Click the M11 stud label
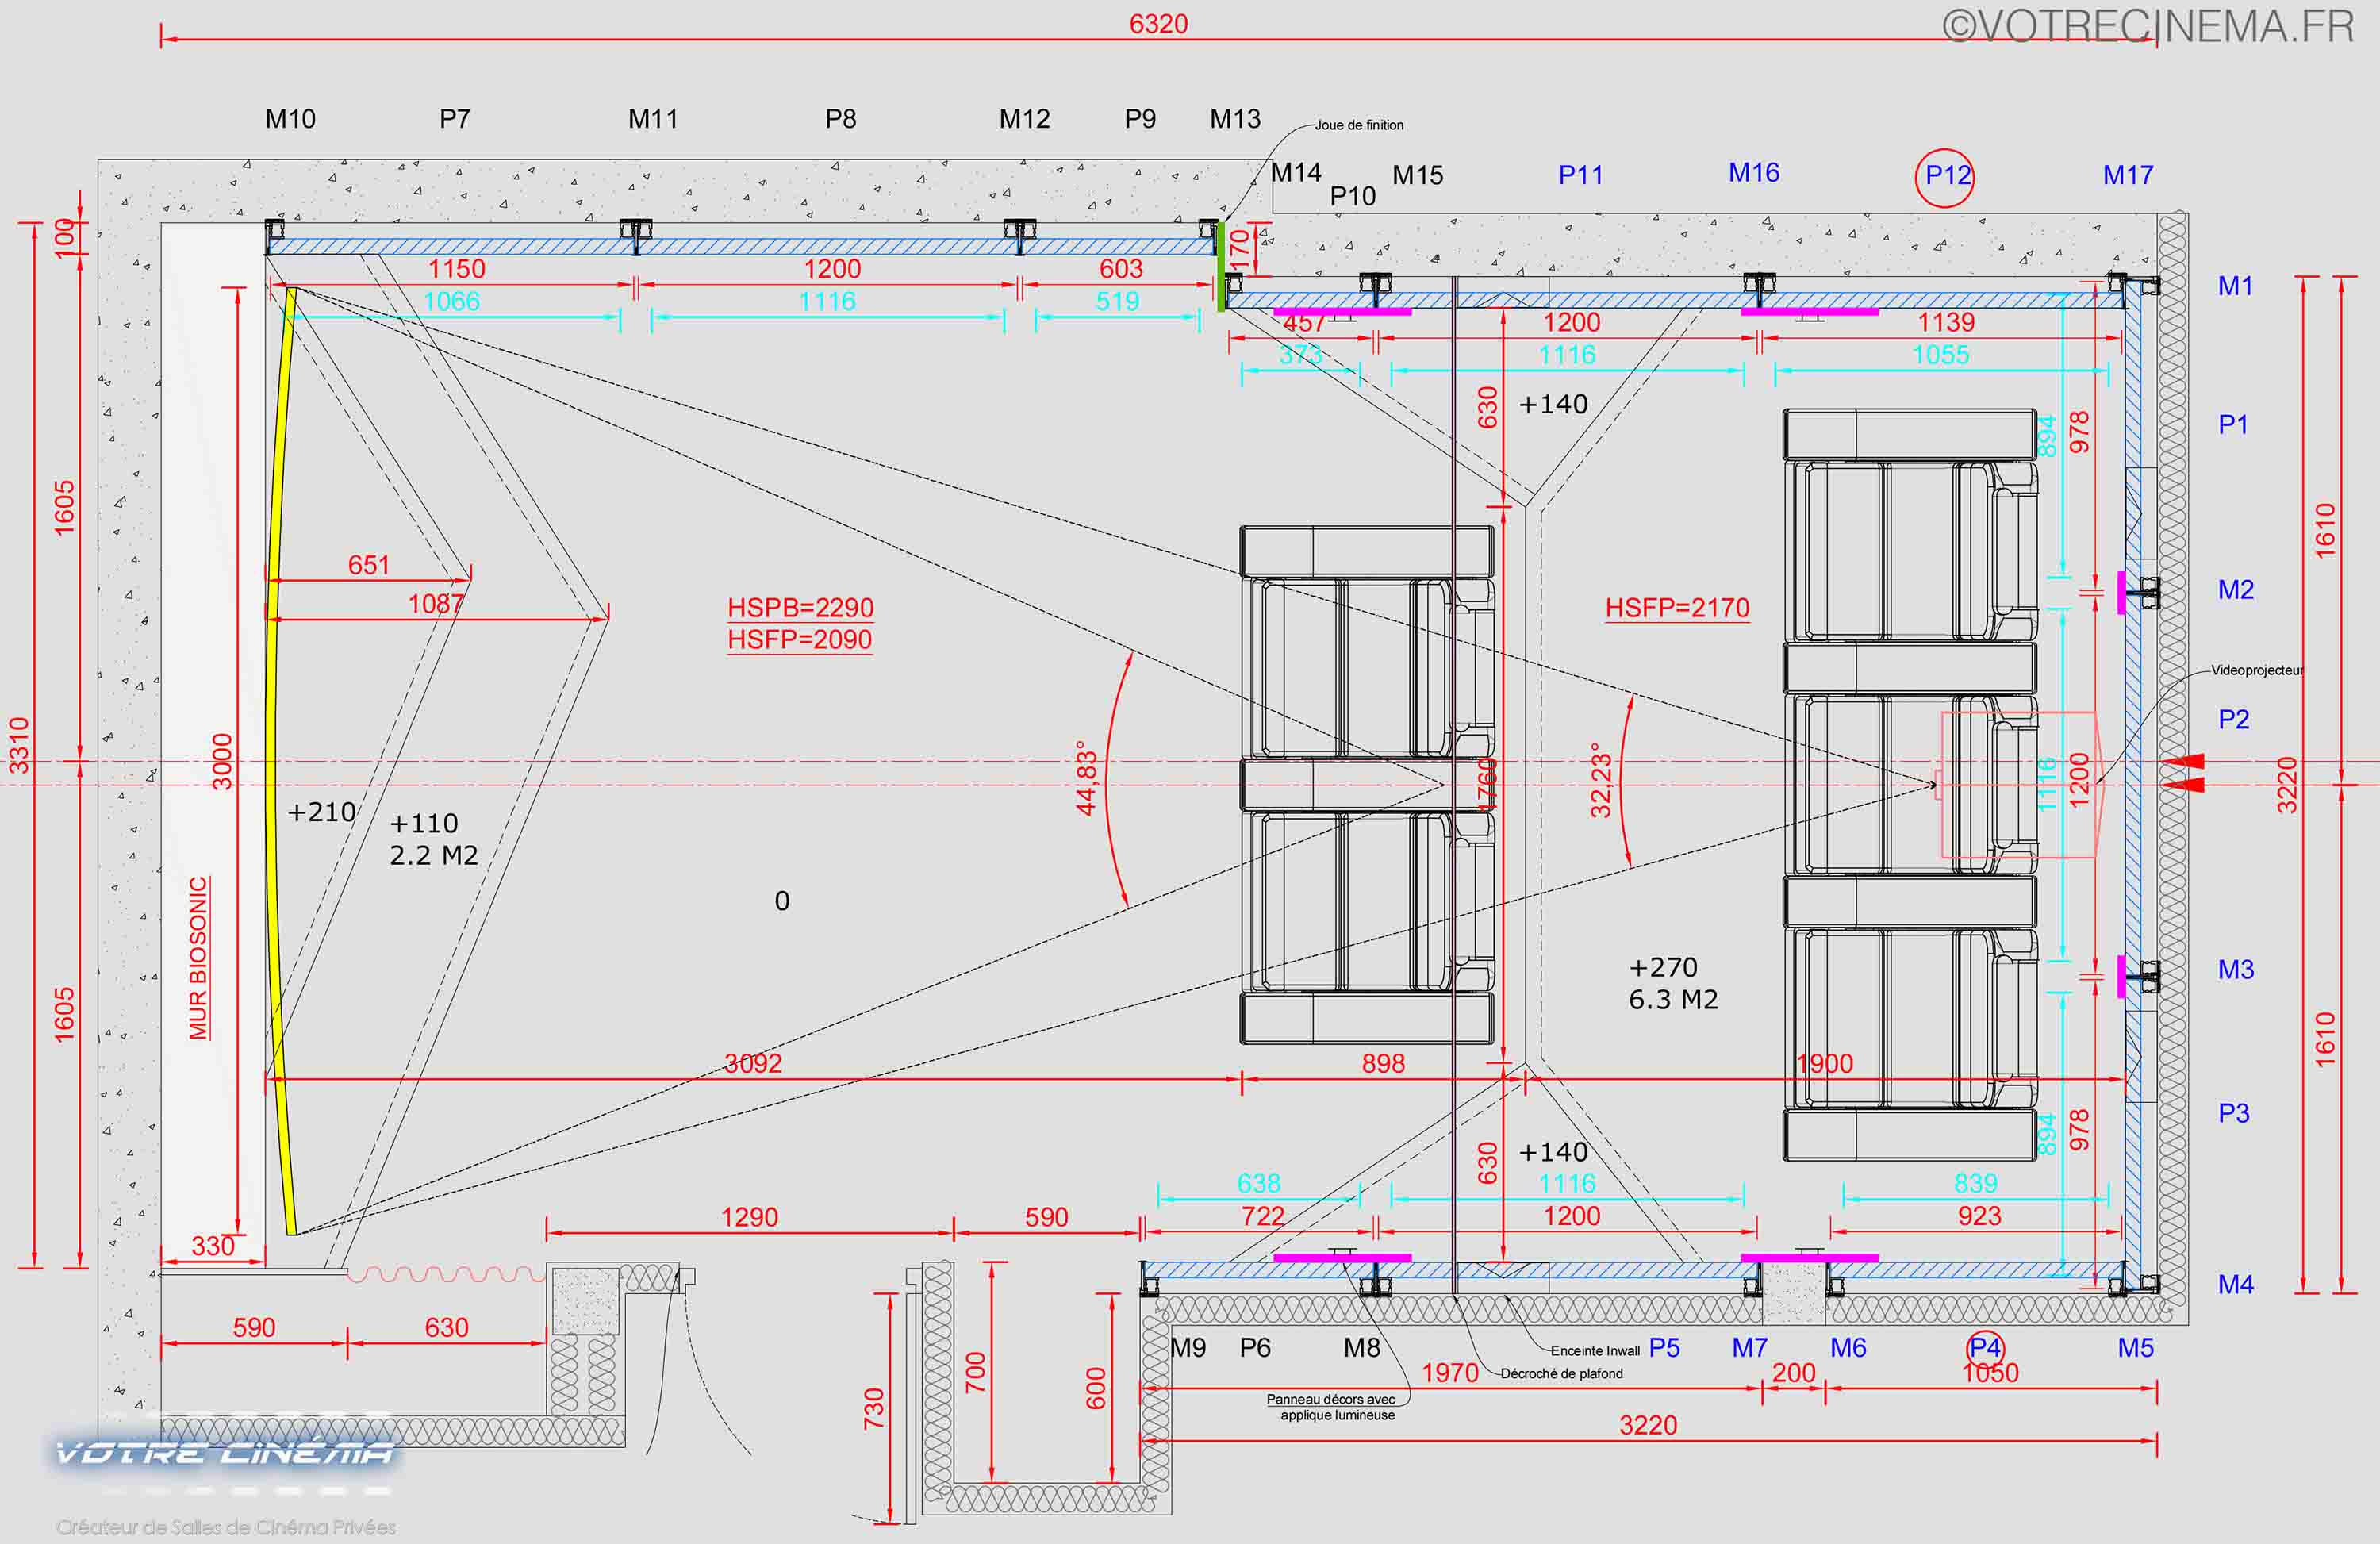The height and width of the screenshot is (1544, 2380). tap(653, 119)
